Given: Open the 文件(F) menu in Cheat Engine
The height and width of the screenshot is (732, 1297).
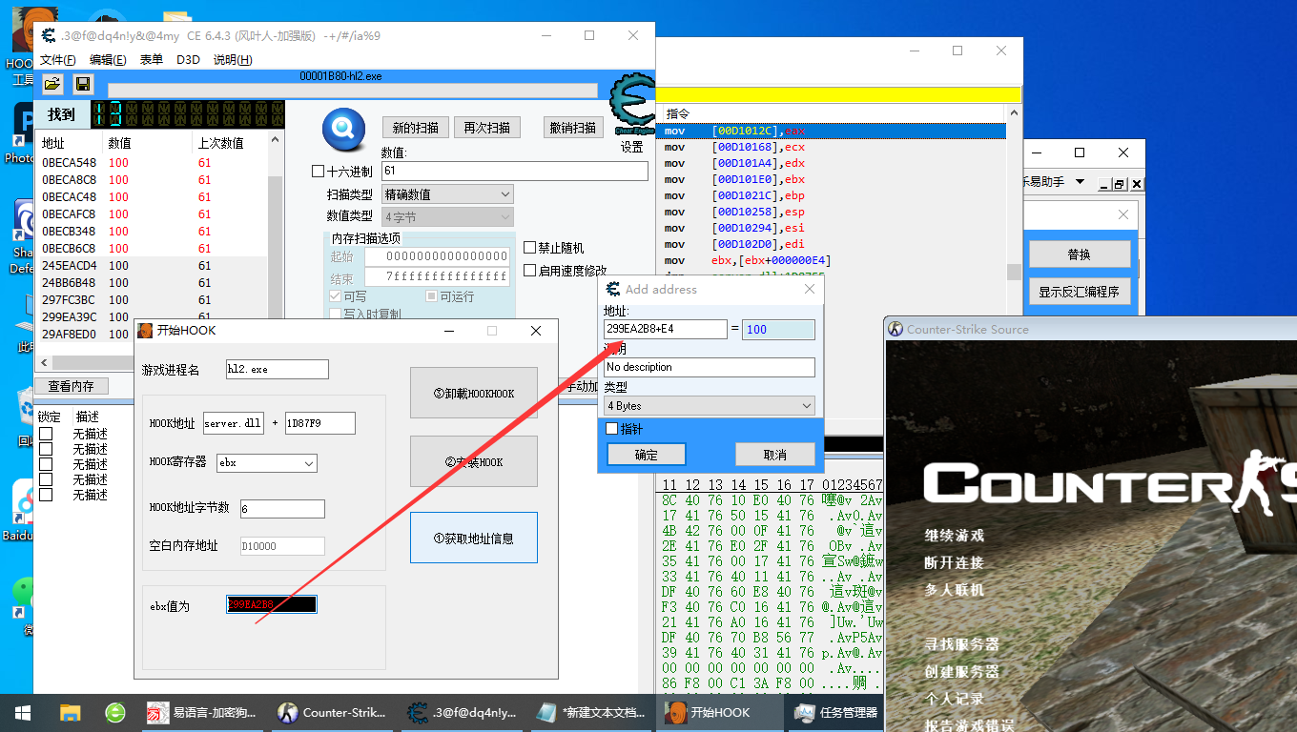Looking at the screenshot, I should [60, 58].
